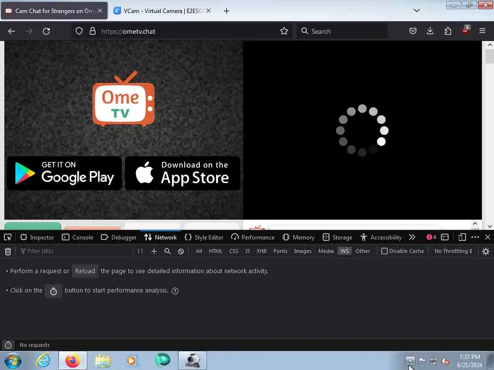
Task: Start performance analysis with stopwatch button
Action: point(54,291)
